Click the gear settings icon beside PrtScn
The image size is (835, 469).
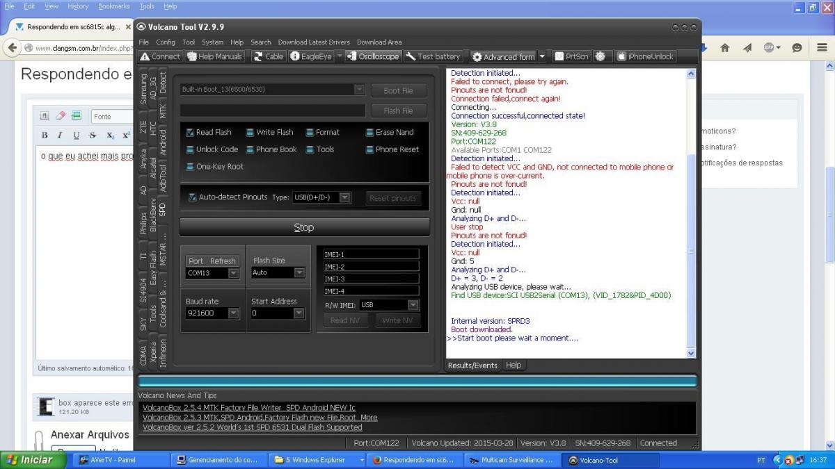point(601,56)
